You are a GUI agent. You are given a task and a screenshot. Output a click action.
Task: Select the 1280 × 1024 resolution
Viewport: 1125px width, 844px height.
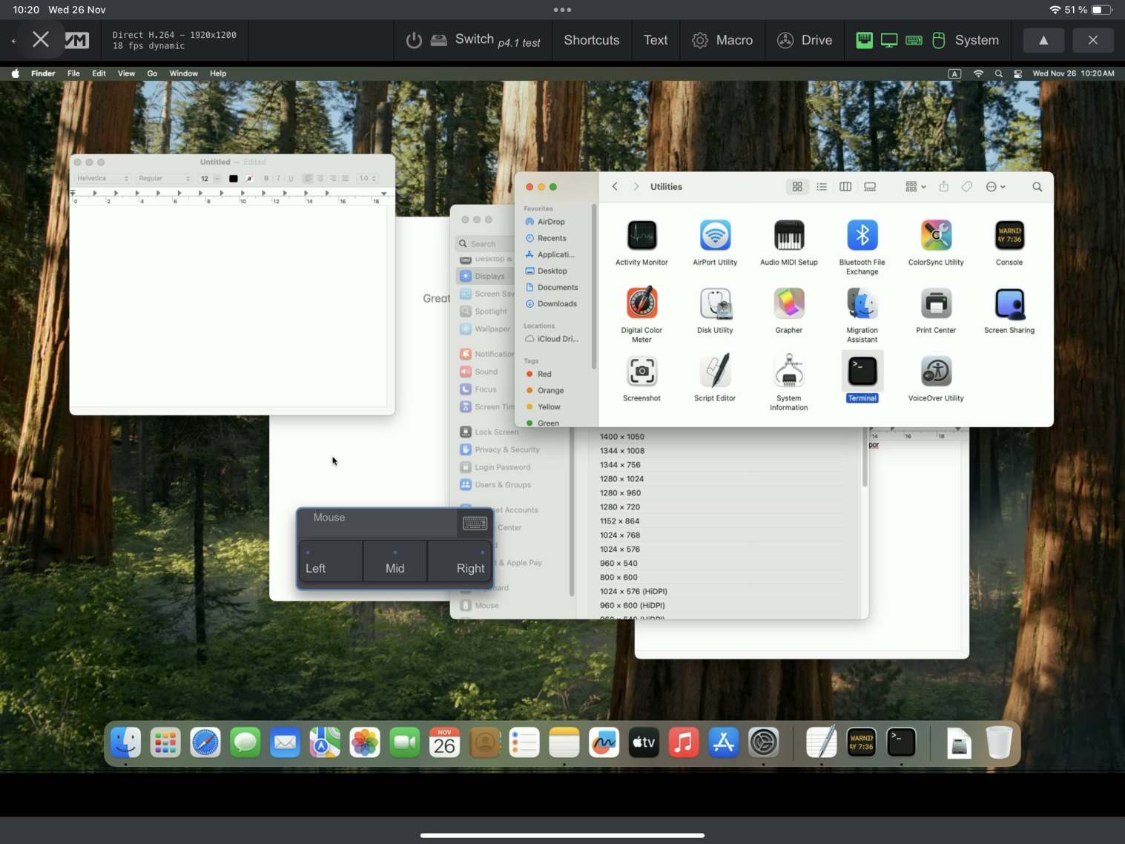pyautogui.click(x=621, y=479)
